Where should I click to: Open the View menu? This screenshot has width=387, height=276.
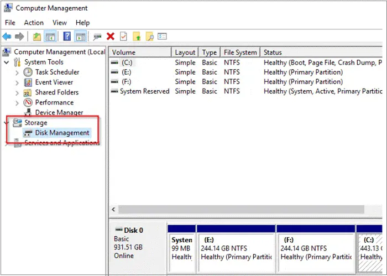60,23
